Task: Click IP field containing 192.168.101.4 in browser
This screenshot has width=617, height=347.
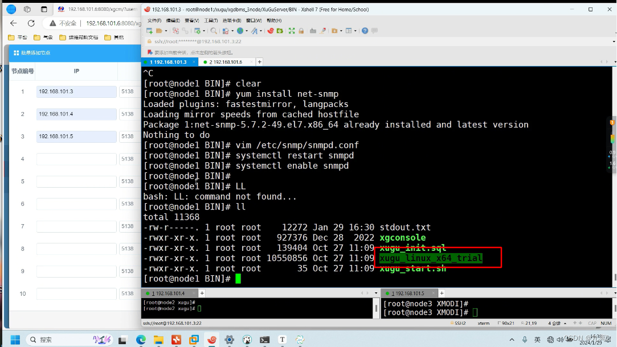Action: pyautogui.click(x=76, y=114)
